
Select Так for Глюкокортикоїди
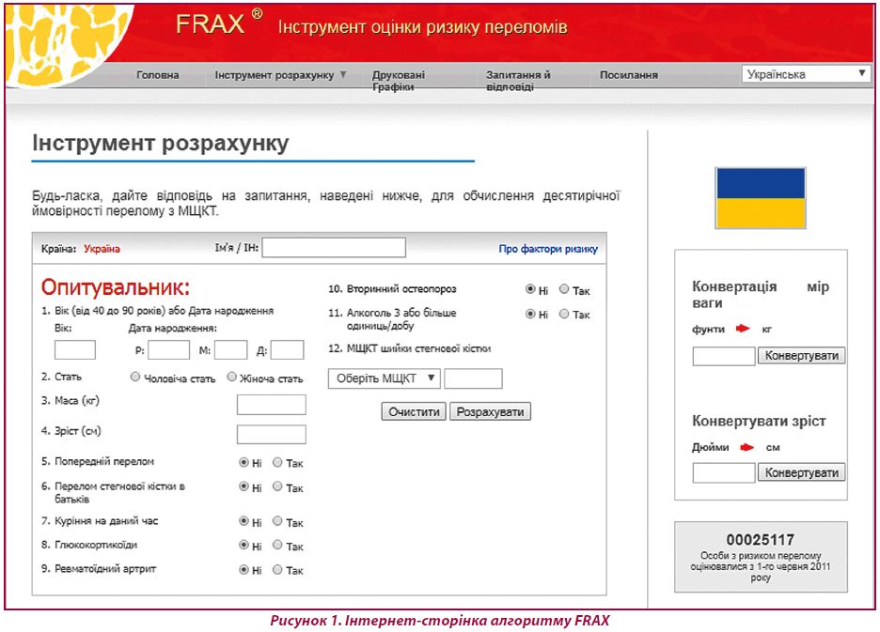(x=277, y=545)
